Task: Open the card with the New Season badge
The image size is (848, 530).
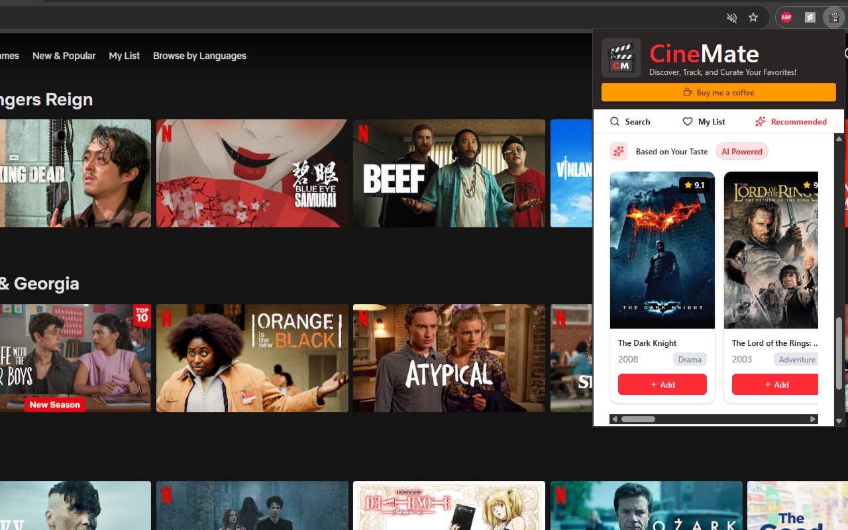Action: point(76,358)
